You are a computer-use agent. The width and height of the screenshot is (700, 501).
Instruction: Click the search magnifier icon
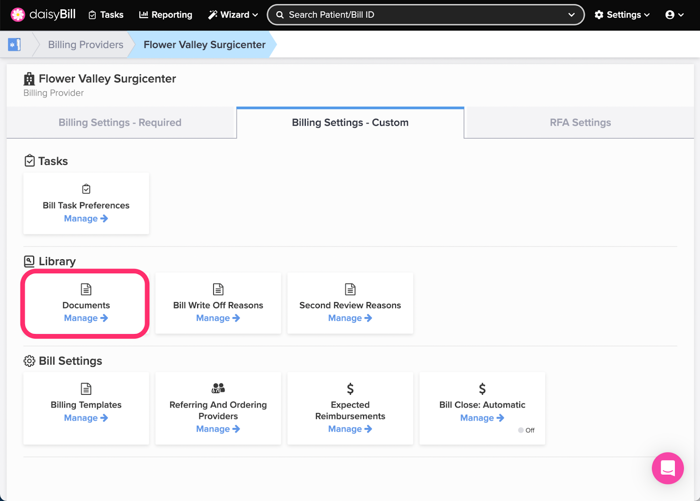[280, 15]
